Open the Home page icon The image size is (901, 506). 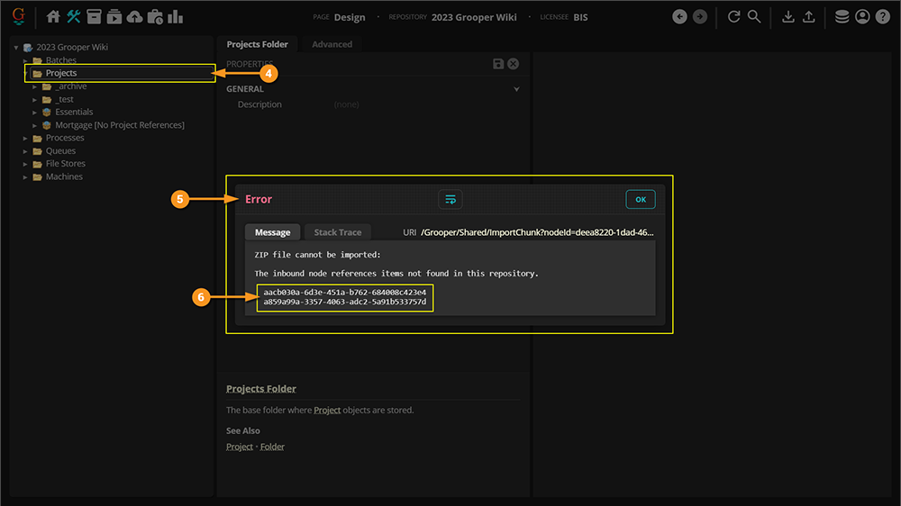[53, 17]
